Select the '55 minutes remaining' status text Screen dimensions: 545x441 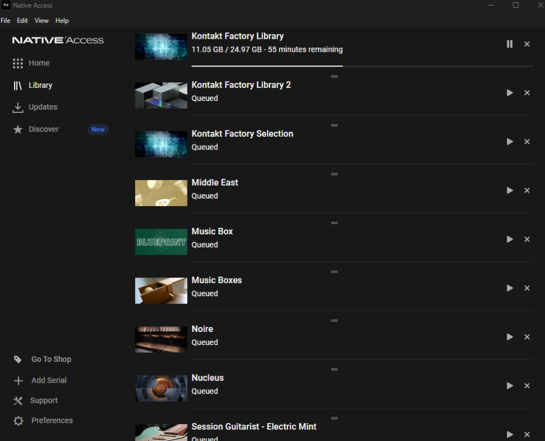coord(305,50)
